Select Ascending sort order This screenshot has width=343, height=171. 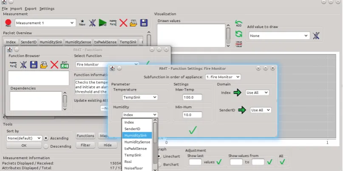(x=46, y=138)
